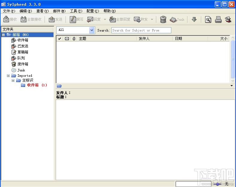Click the envelope status column header
Viewport: 236px width, 187px height.
pyautogui.click(x=67, y=39)
